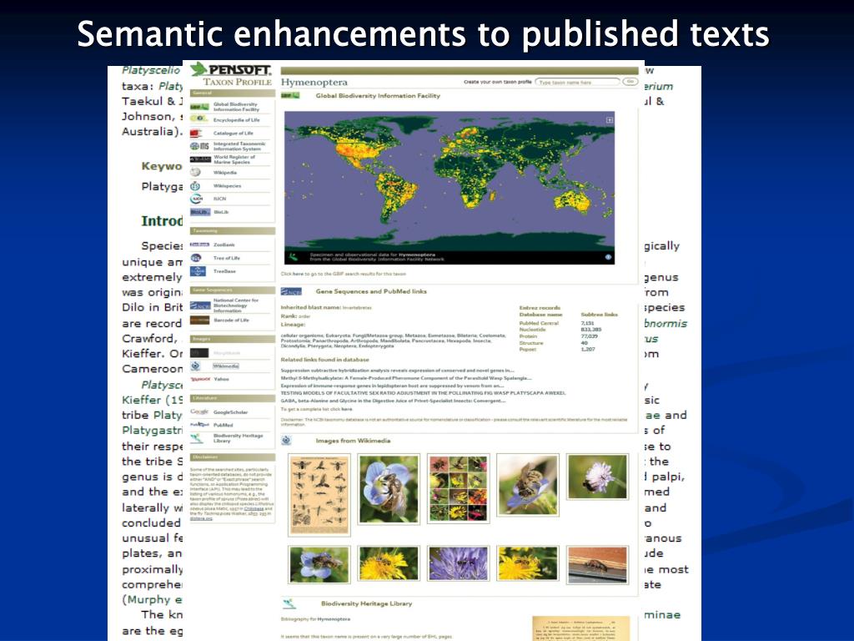Click the Wikipedia globe icon
The height and width of the screenshot is (641, 854).
[x=195, y=172]
